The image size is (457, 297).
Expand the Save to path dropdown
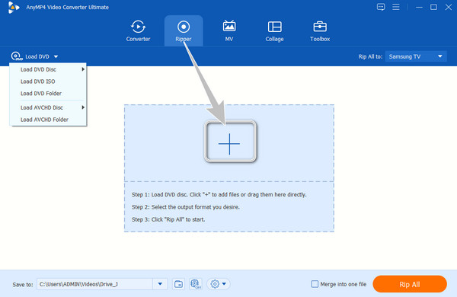pyautogui.click(x=160, y=284)
